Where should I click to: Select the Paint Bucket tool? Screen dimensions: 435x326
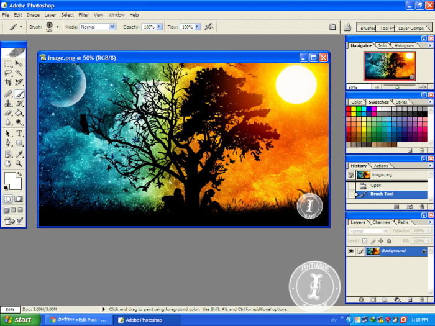point(19,113)
